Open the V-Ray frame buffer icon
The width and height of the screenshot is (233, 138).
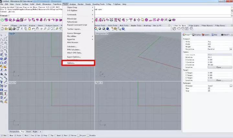187,29
